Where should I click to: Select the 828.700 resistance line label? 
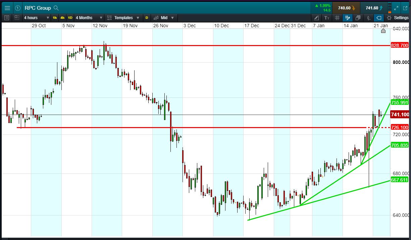point(400,45)
